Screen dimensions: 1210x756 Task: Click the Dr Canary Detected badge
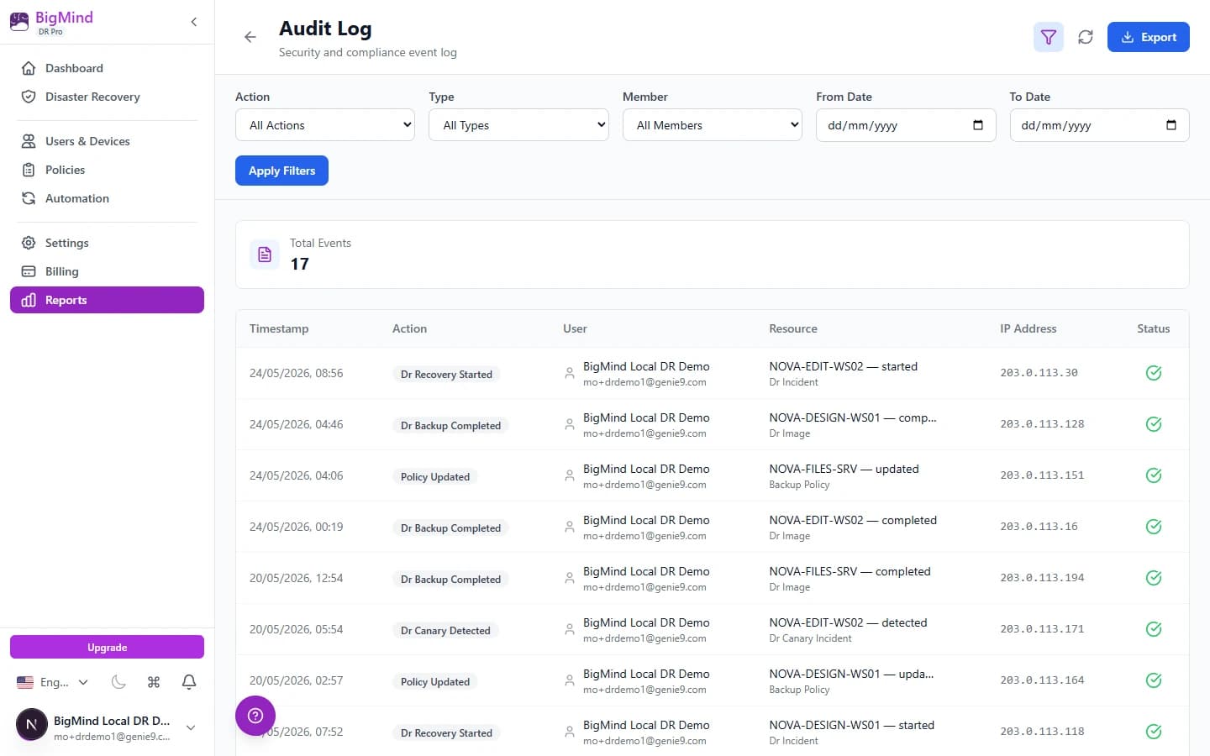pyautogui.click(x=445, y=630)
